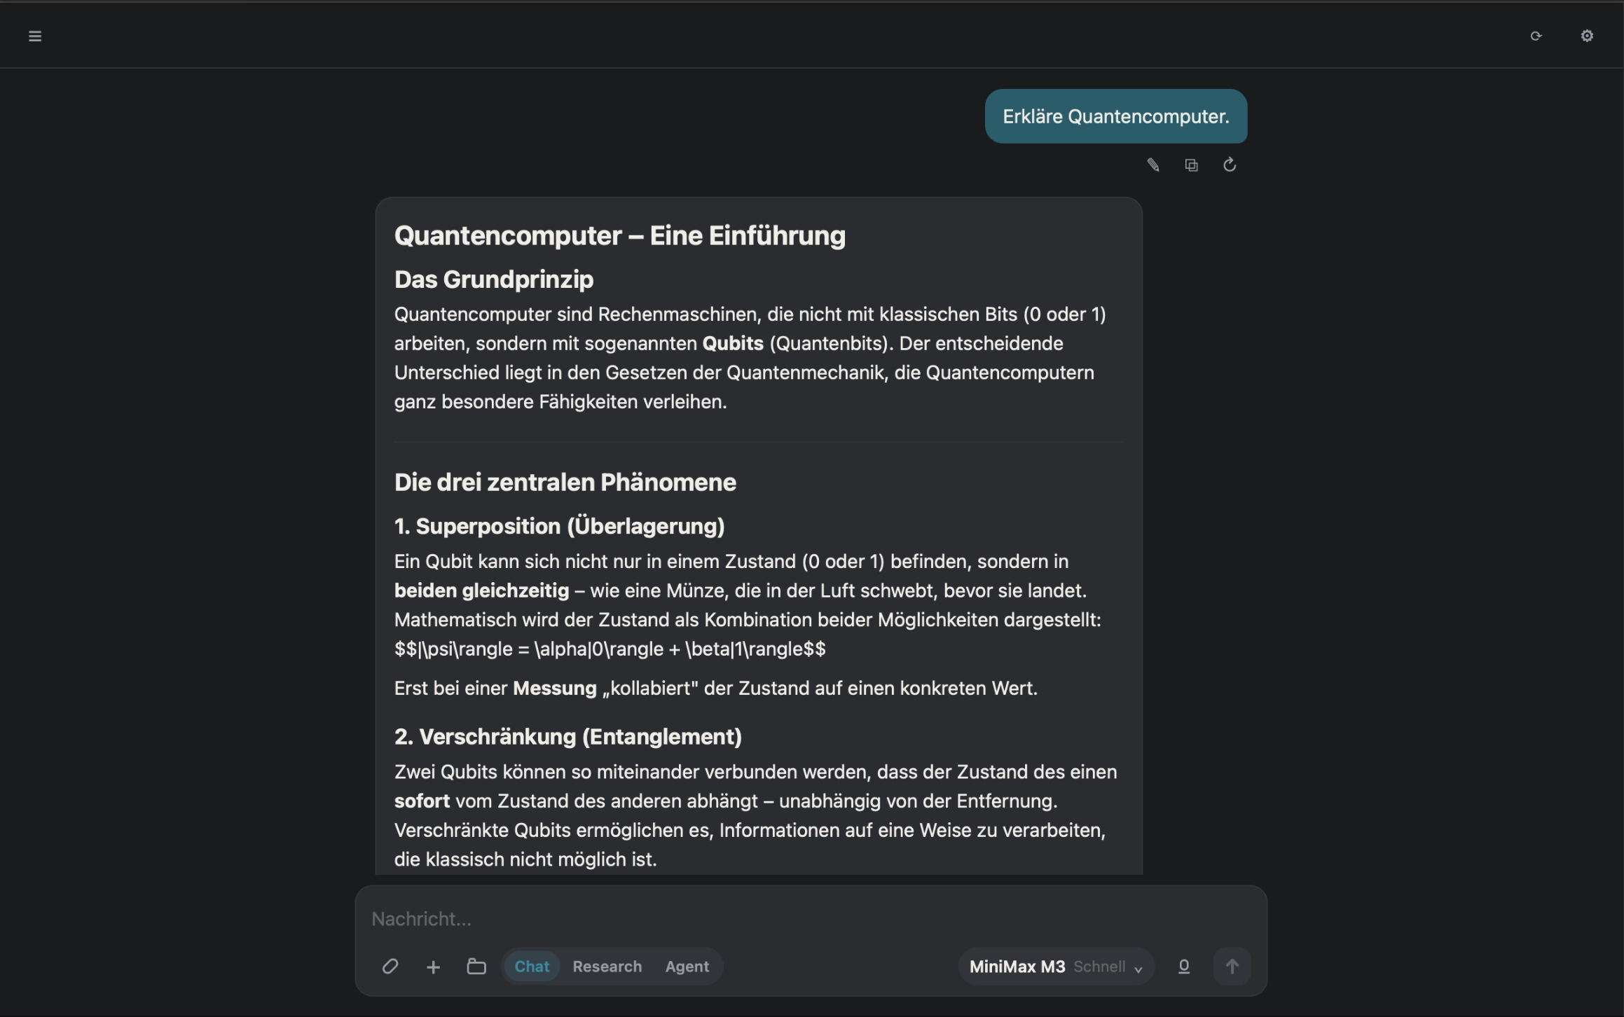Copy the user message
Screen dimensions: 1624x1017
click(1191, 165)
